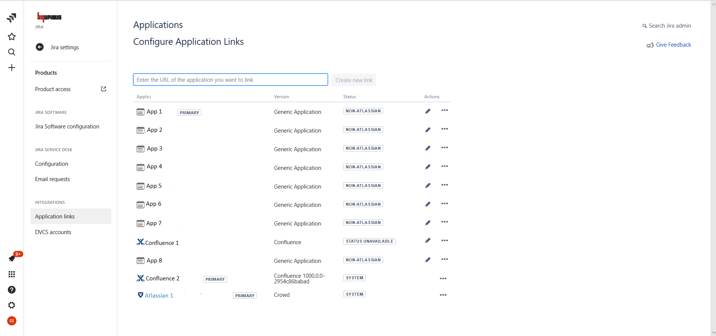Click the Status column header
This screenshot has height=336, width=716.
[x=350, y=97]
